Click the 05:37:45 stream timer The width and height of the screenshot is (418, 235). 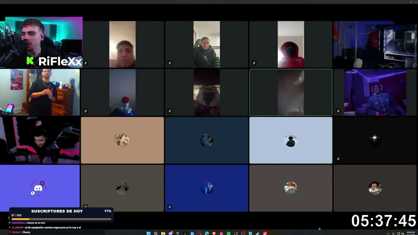pyautogui.click(x=383, y=221)
